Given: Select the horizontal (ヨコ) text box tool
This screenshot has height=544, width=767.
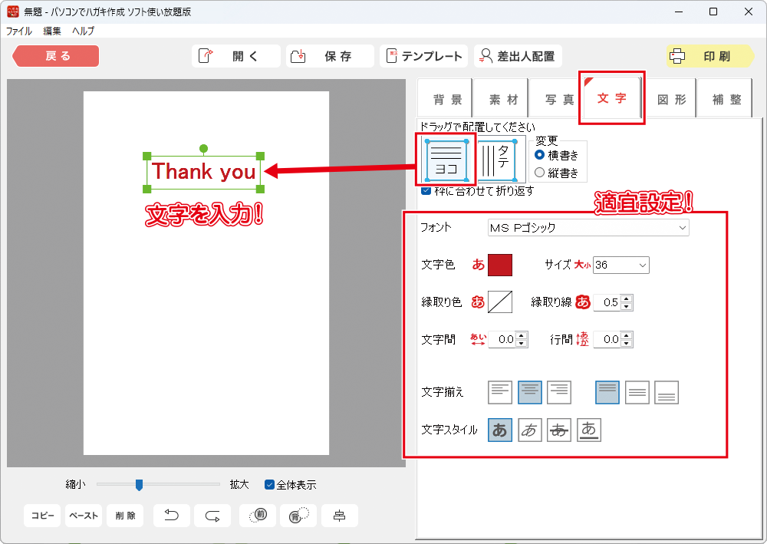Looking at the screenshot, I should [446, 161].
